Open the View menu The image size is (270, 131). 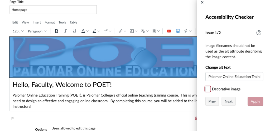25,22
